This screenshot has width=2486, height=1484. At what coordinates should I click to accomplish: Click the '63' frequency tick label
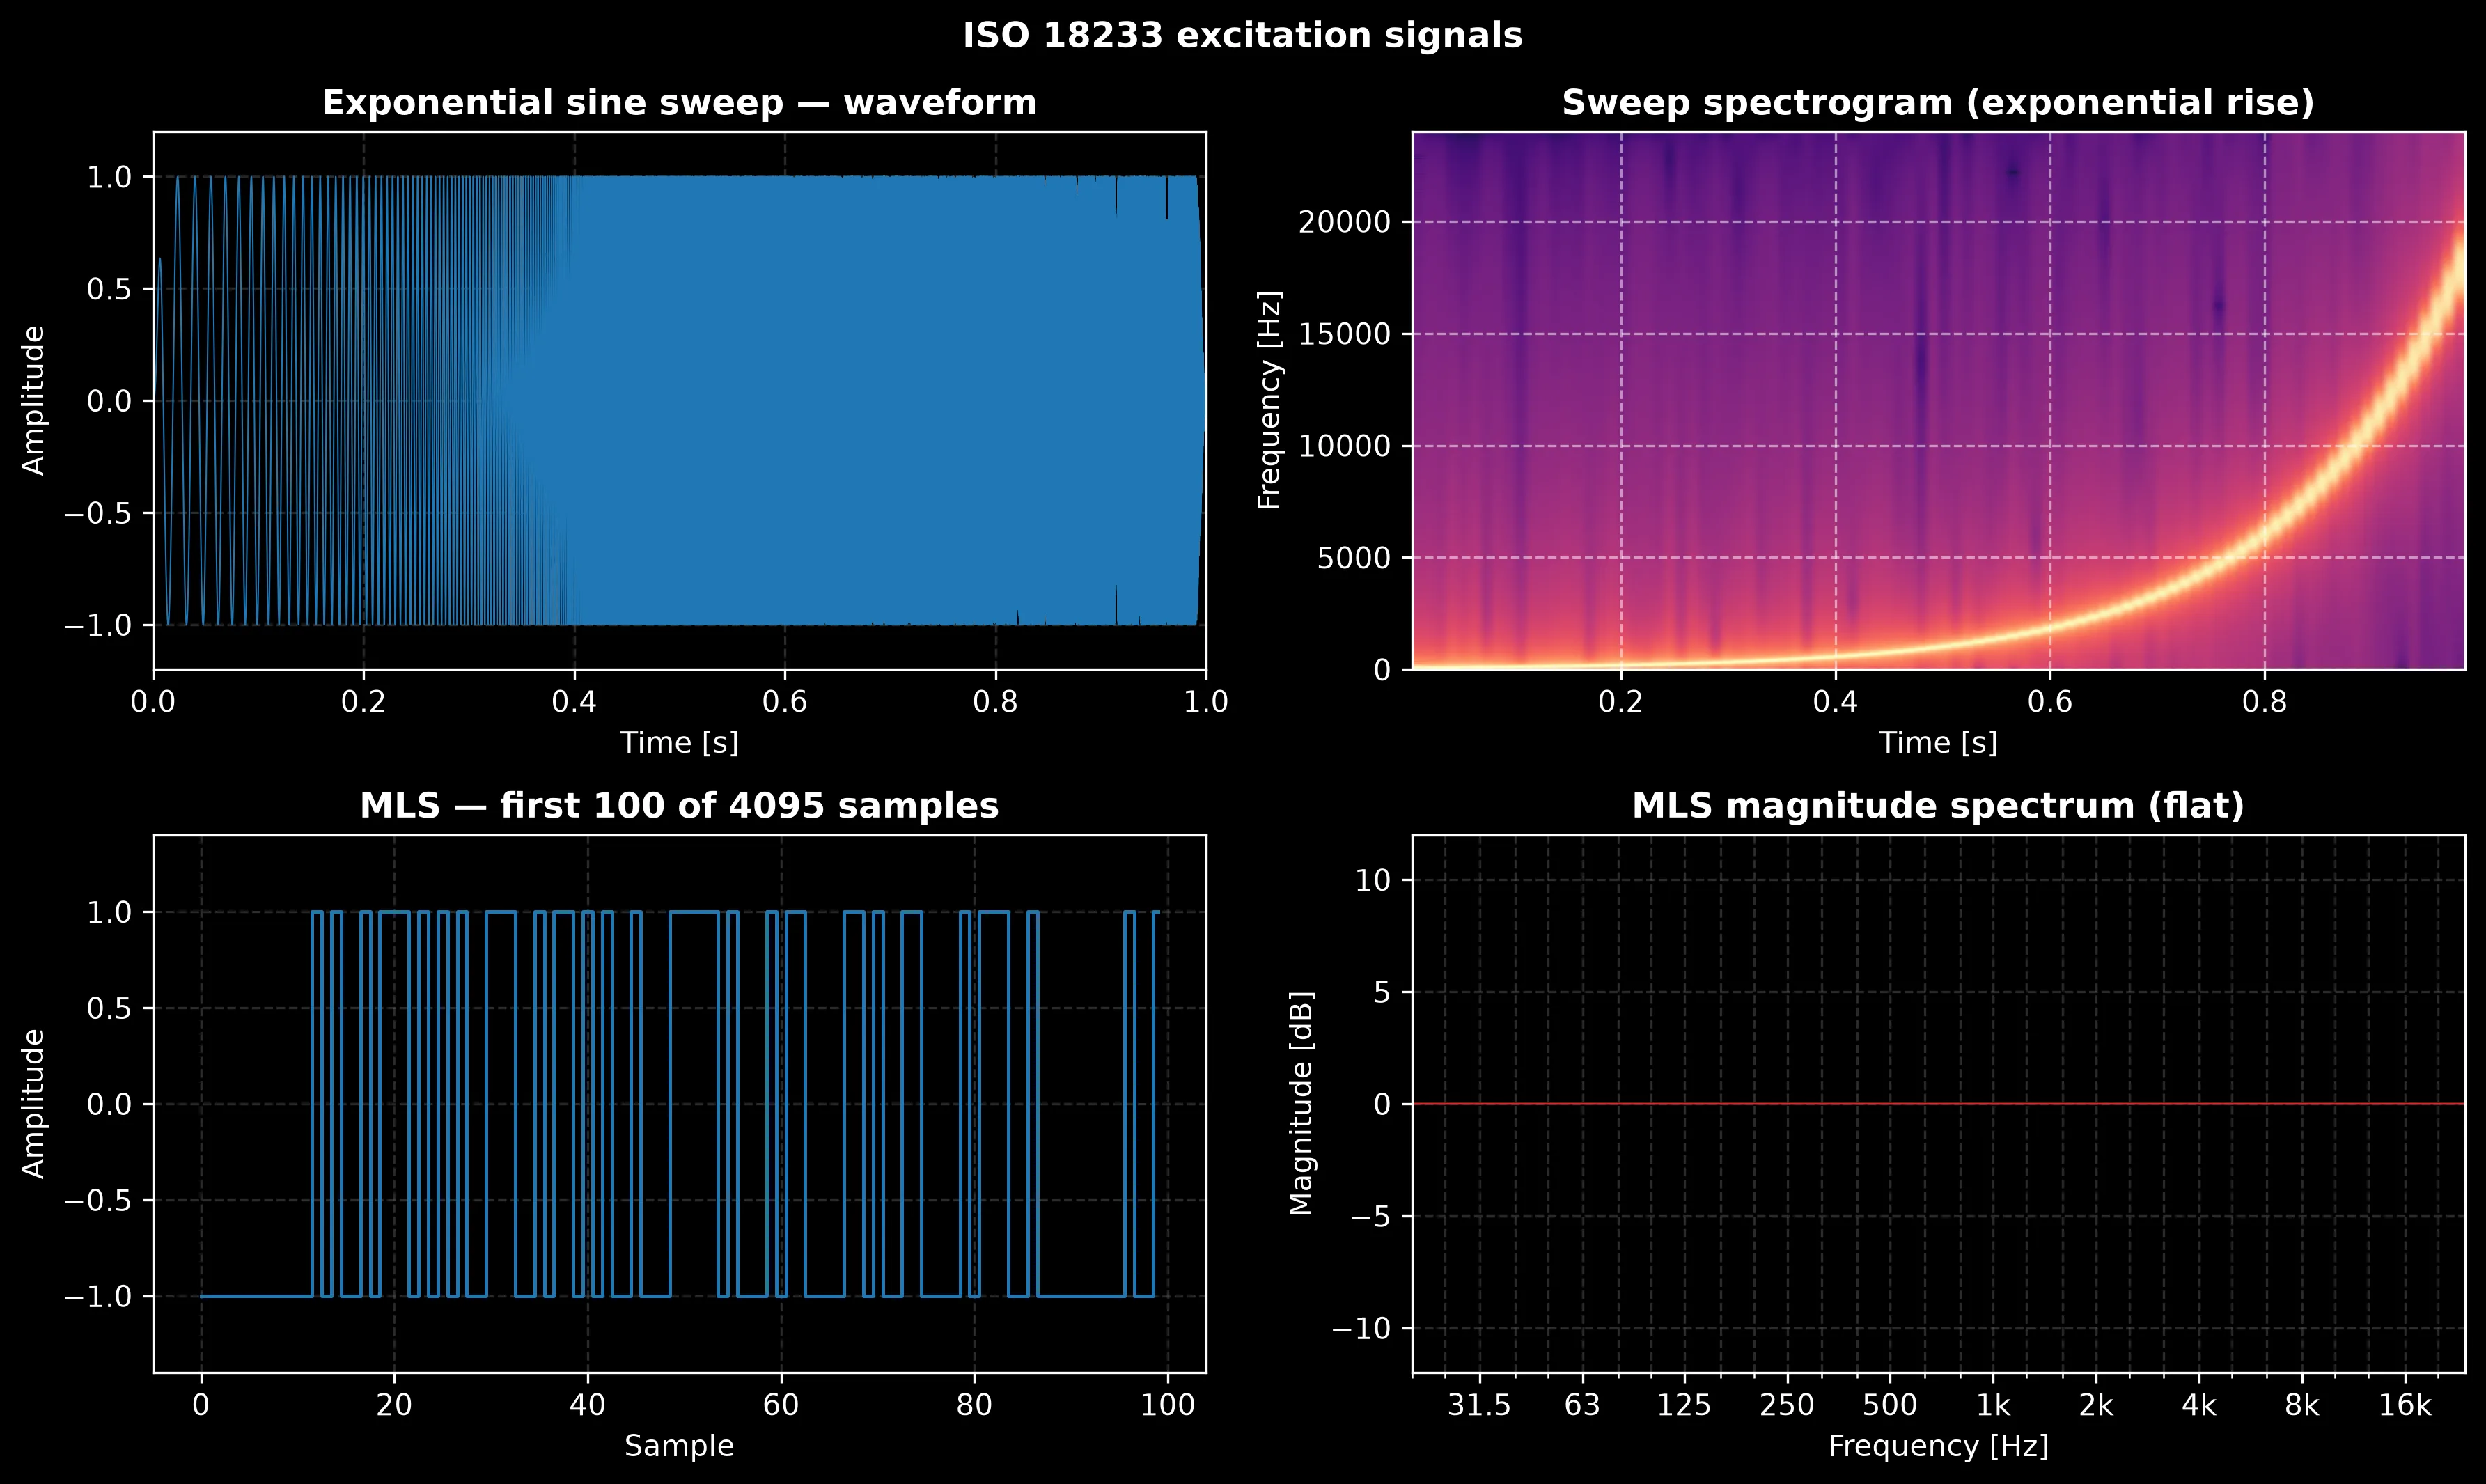[1582, 1406]
